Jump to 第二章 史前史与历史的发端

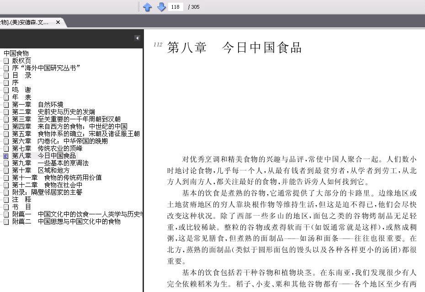click(53, 111)
